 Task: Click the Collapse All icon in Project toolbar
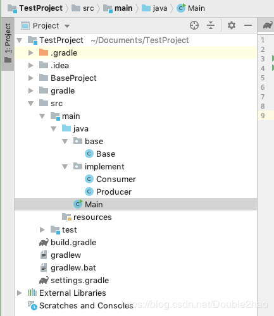(x=211, y=25)
